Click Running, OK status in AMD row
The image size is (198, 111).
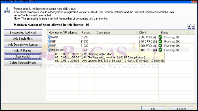[172, 37]
